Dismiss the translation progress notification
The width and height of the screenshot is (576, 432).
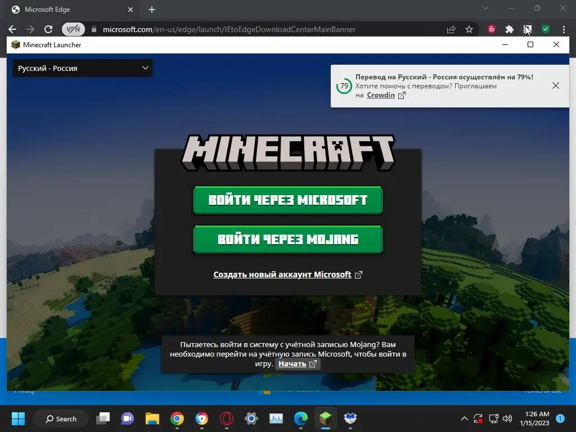click(x=555, y=85)
